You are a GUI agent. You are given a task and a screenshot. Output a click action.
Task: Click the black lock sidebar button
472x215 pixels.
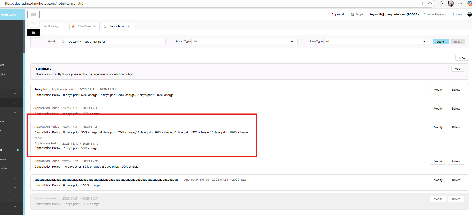pyautogui.click(x=33, y=33)
